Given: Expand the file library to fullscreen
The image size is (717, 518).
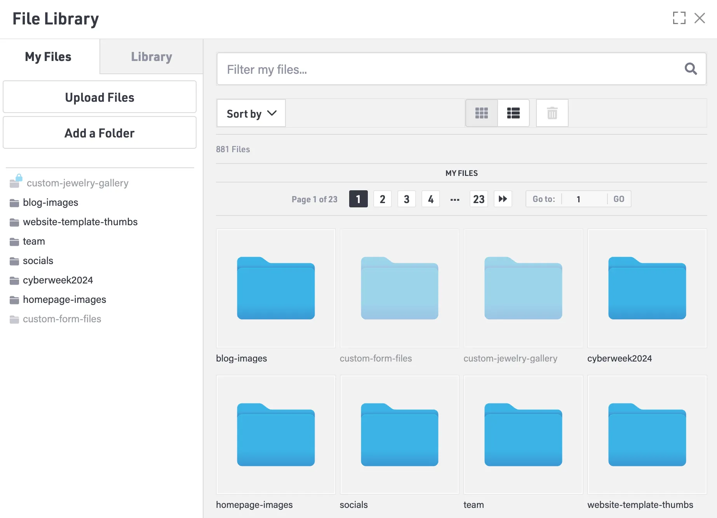Looking at the screenshot, I should click(x=679, y=18).
